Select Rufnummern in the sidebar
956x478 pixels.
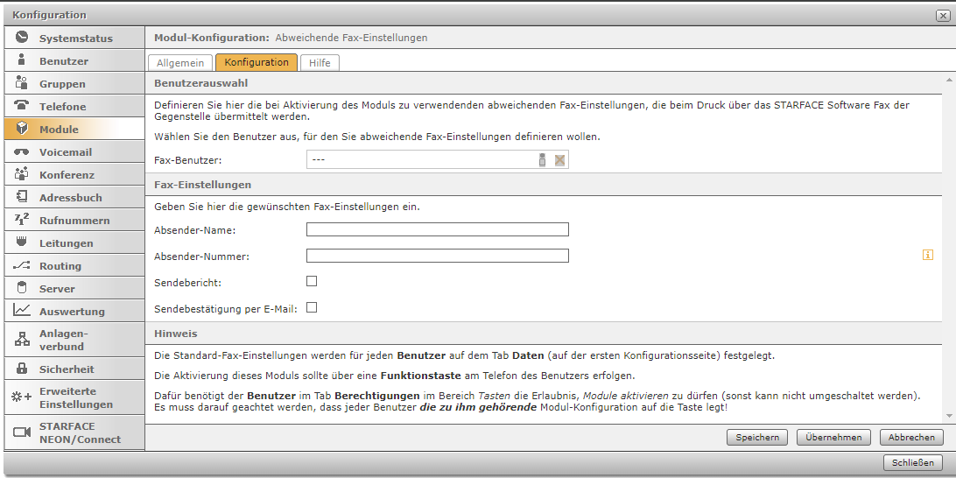(74, 221)
